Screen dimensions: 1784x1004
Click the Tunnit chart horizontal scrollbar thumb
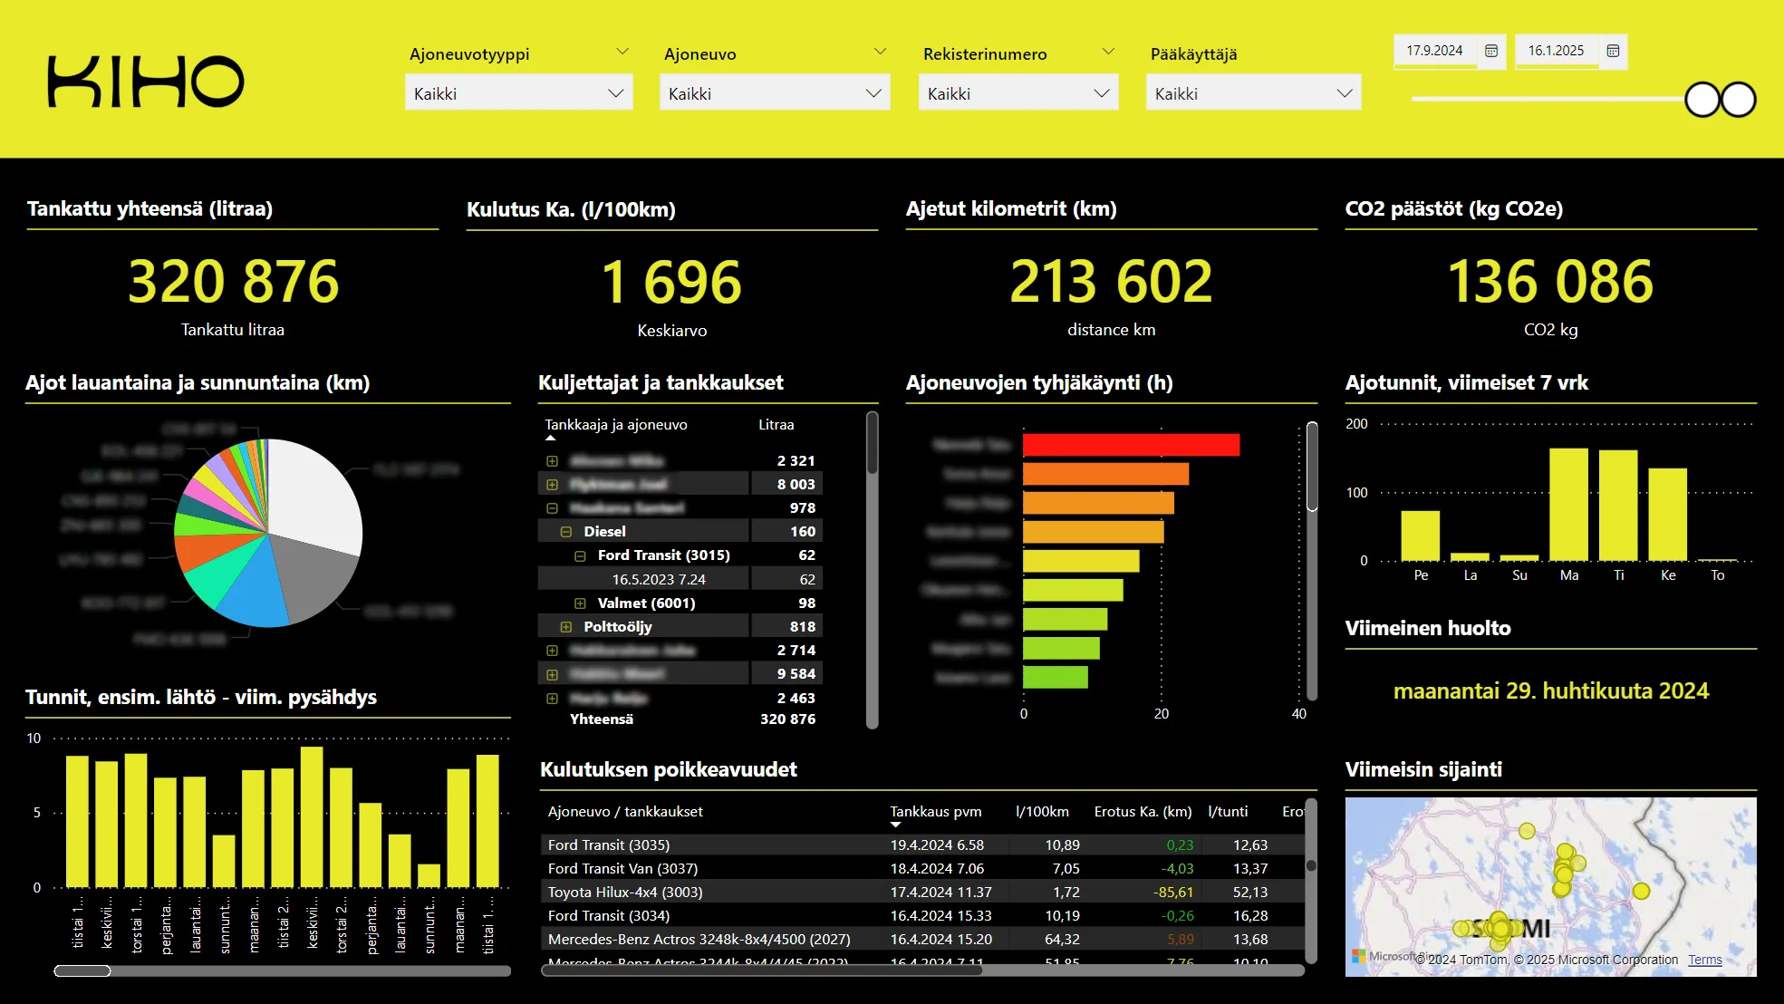pos(82,970)
